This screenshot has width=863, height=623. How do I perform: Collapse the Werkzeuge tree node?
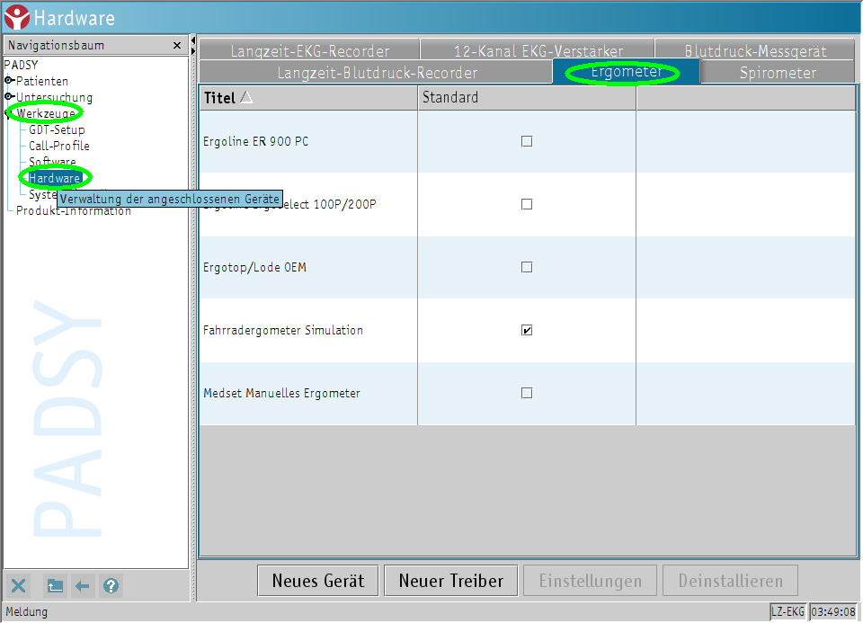pyautogui.click(x=9, y=113)
